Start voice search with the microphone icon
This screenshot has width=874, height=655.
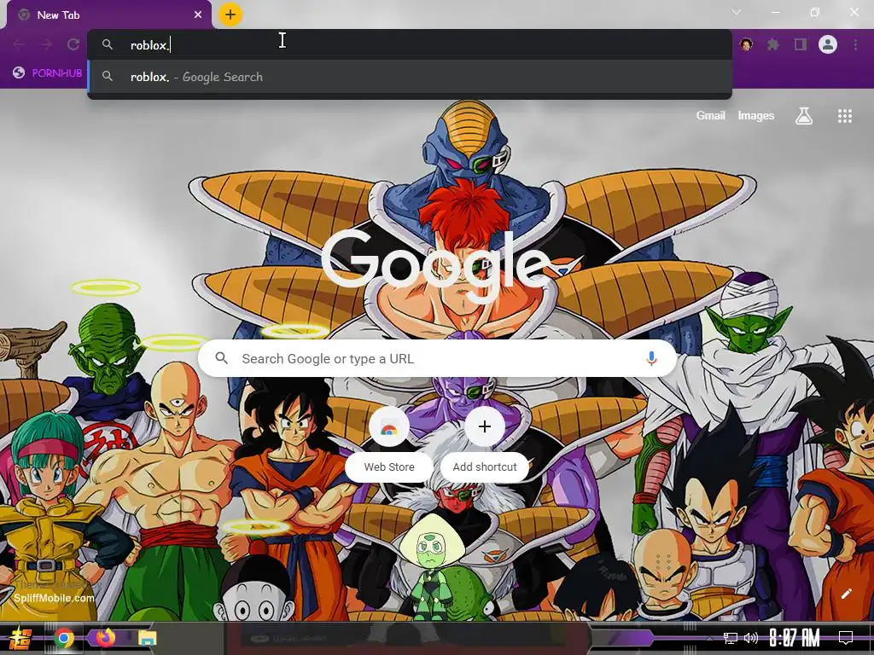(x=651, y=358)
